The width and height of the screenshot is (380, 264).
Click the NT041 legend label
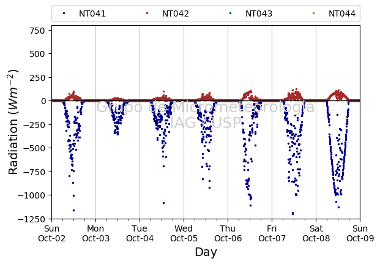92,13
